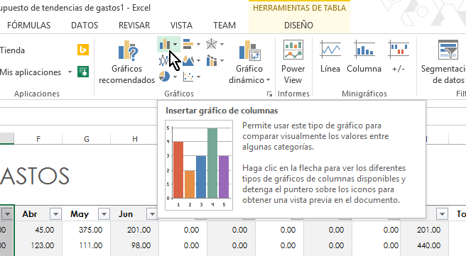The height and width of the screenshot is (256, 466).
Task: Insert a column chart icon
Action: (165, 45)
